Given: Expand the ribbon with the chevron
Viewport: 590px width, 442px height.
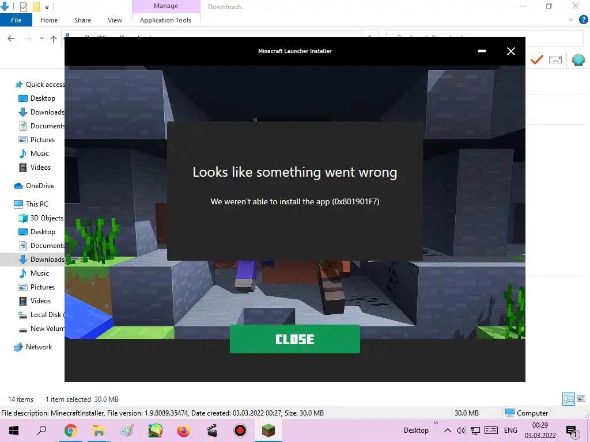Looking at the screenshot, I should (571, 20).
